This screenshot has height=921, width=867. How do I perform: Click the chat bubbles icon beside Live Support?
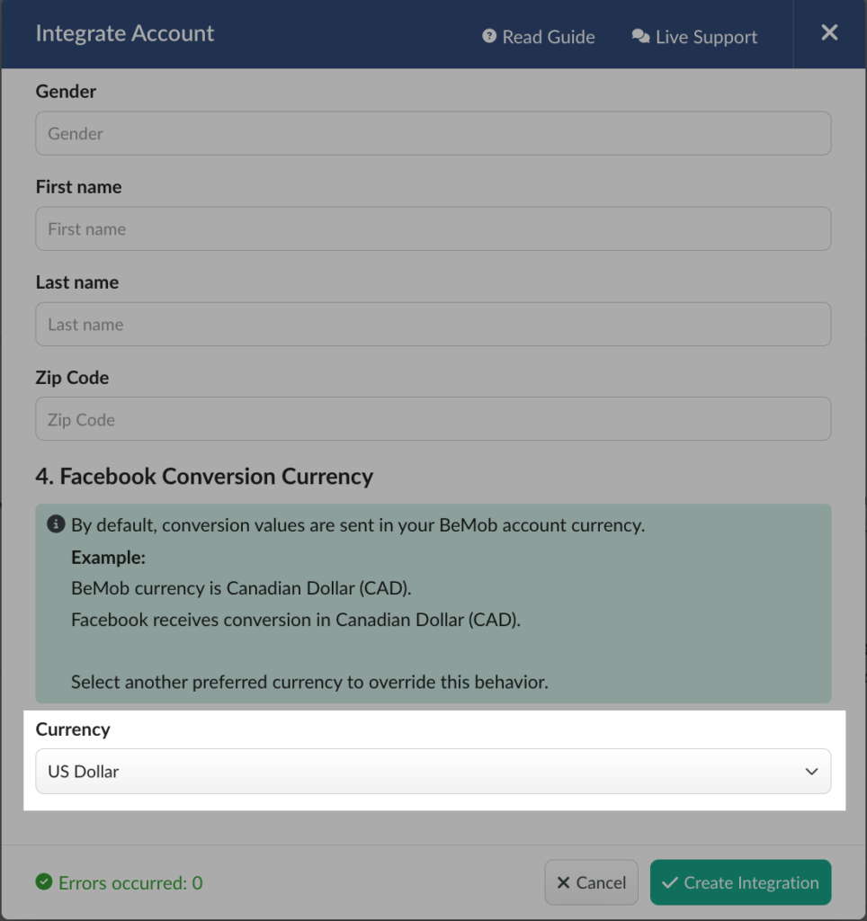(x=640, y=36)
